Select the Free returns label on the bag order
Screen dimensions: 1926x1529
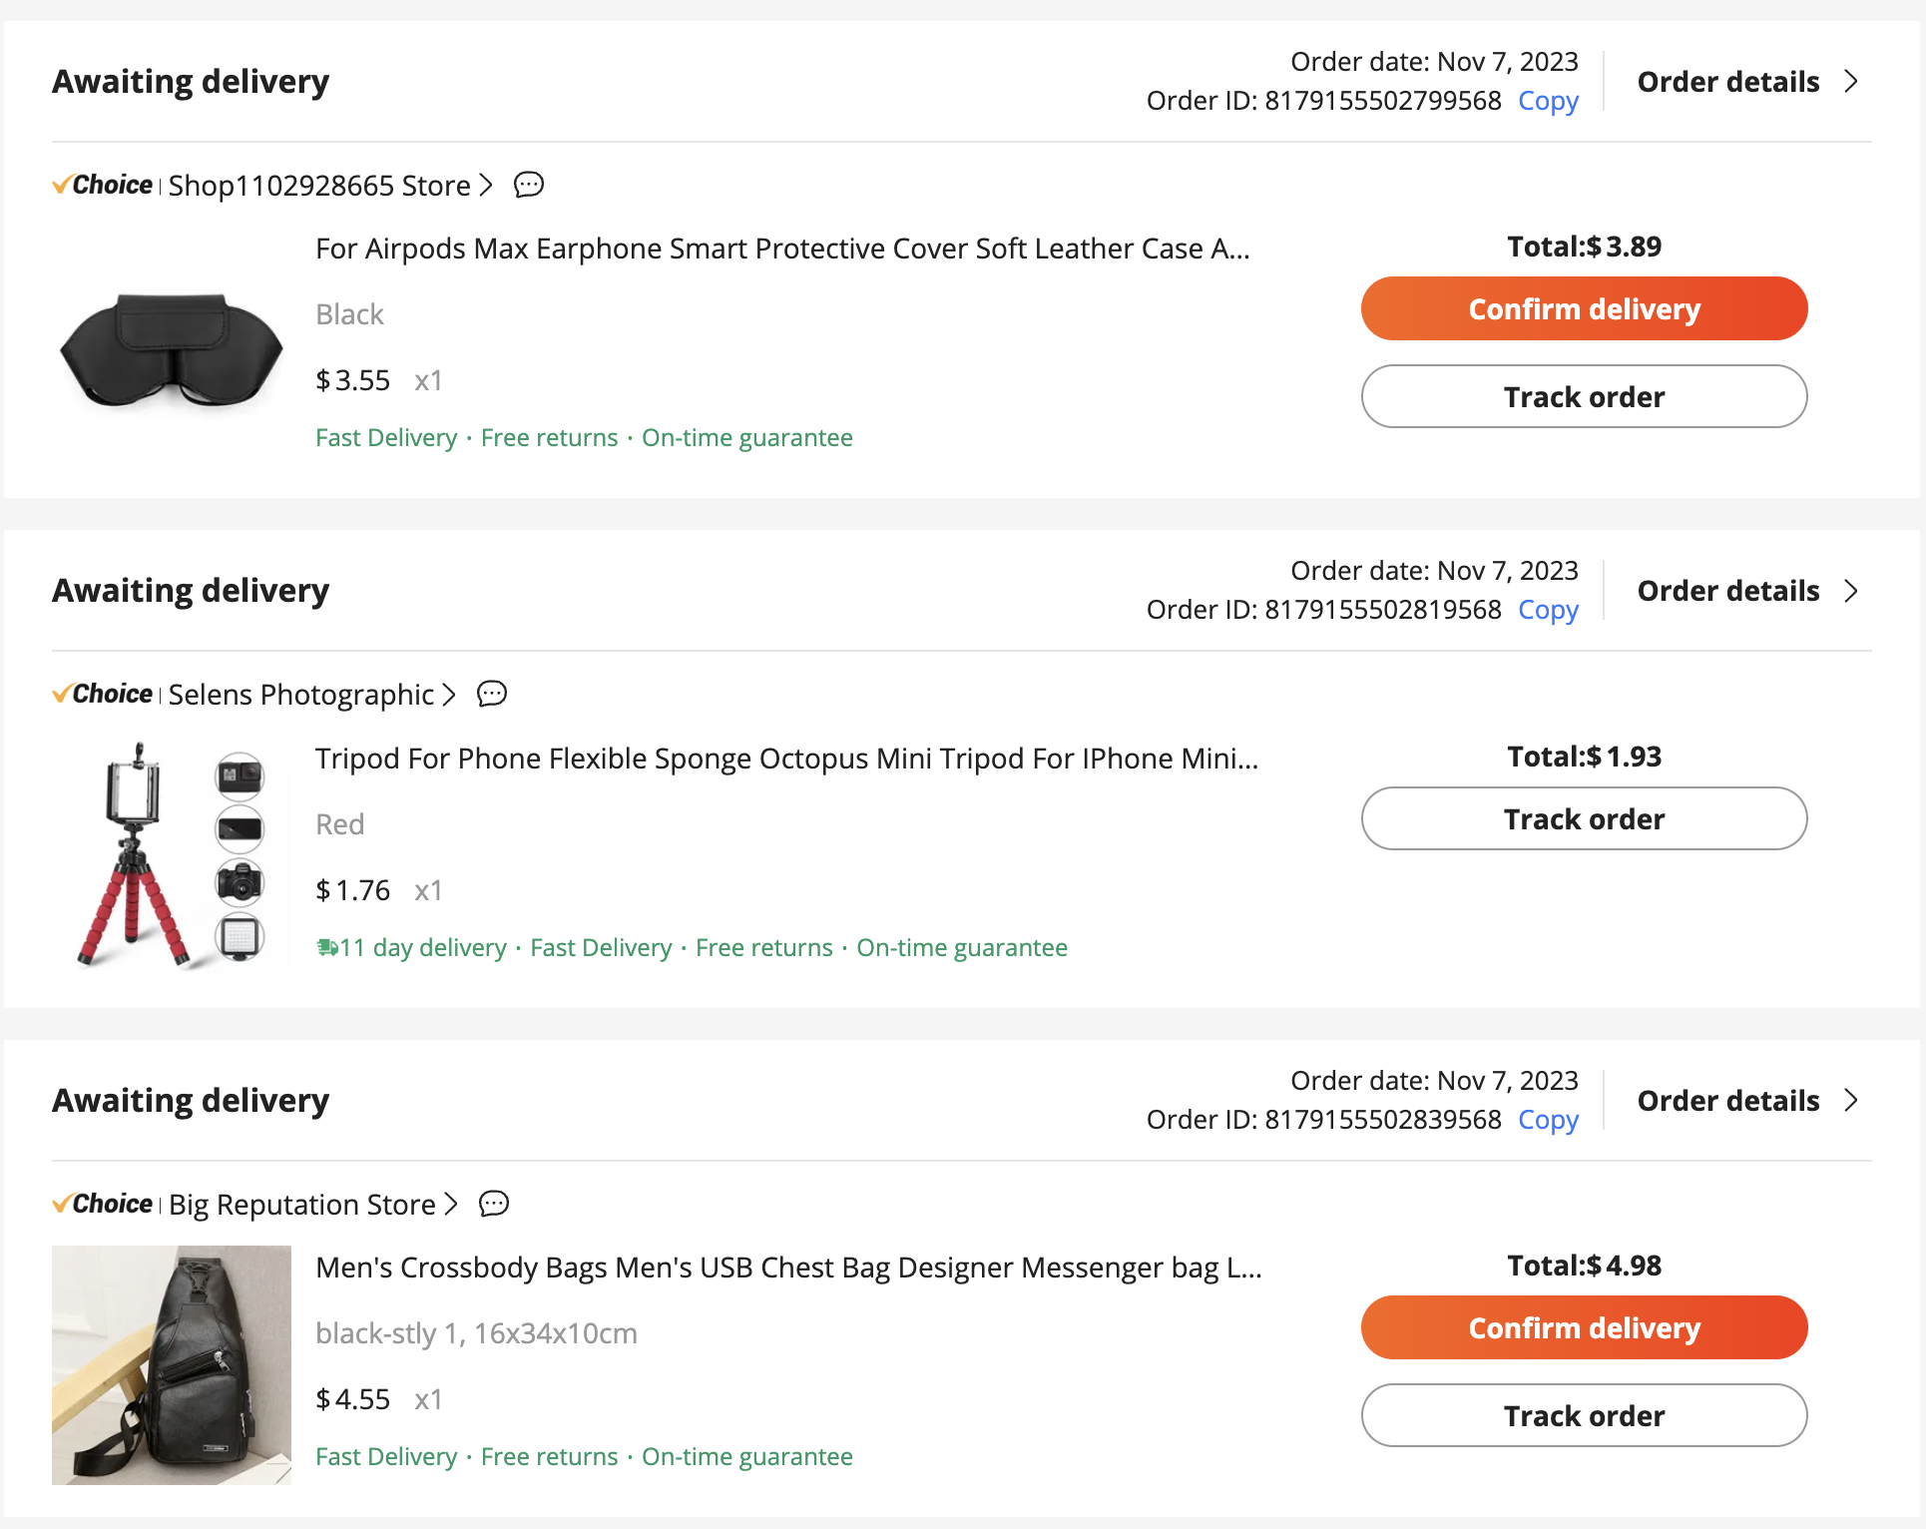549,1456
